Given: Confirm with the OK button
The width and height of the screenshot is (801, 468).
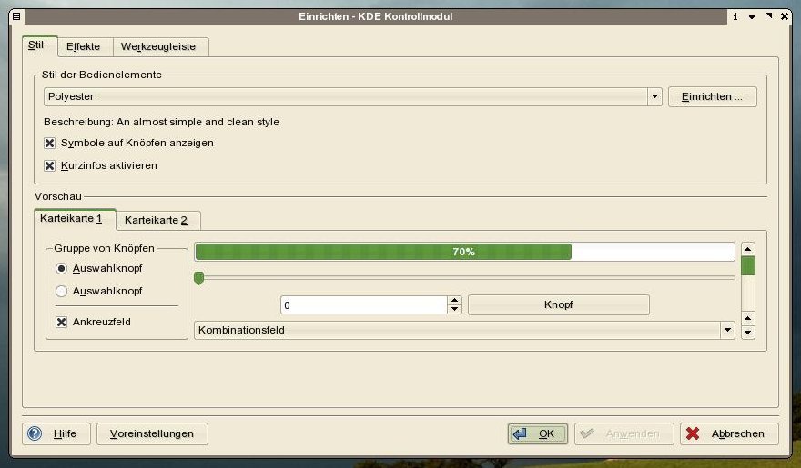Looking at the screenshot, I should pyautogui.click(x=537, y=433).
